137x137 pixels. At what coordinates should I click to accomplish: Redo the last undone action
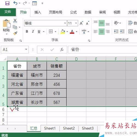(x=25, y=3)
